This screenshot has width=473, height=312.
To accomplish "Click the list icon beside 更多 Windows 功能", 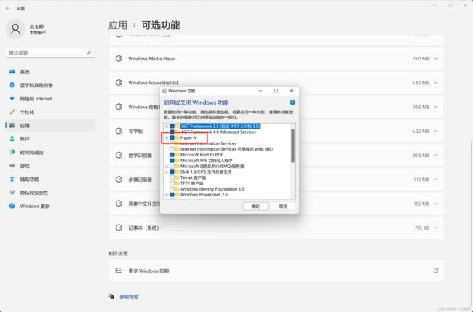I will 118,271.
